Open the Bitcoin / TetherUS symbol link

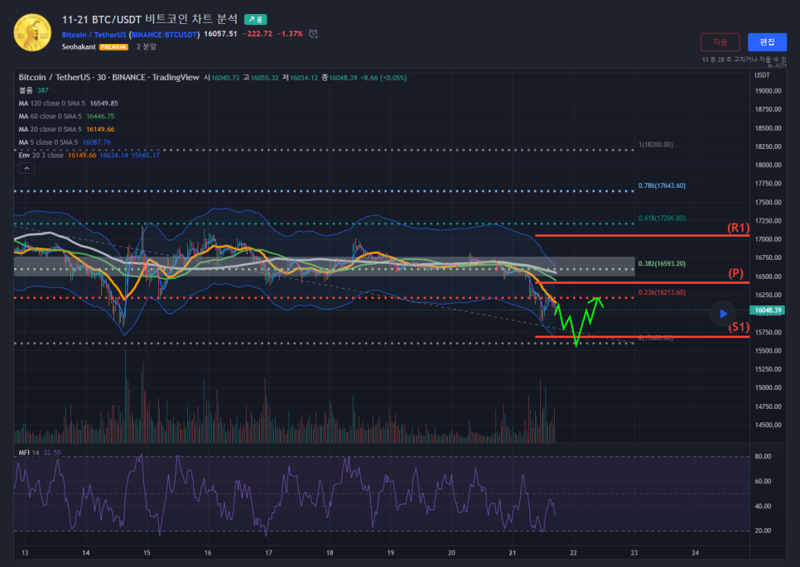(x=94, y=34)
